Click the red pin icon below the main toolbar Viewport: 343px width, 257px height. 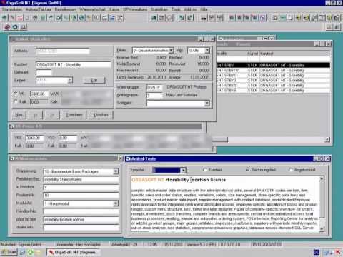coord(7,27)
